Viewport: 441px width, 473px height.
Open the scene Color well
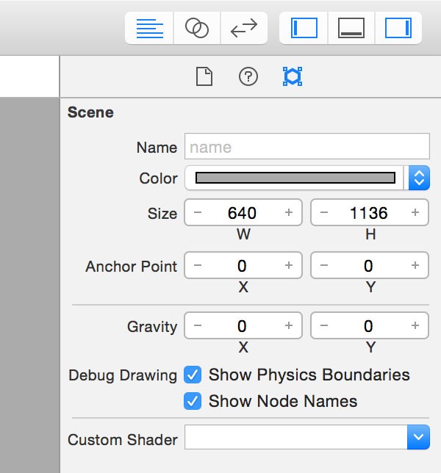pos(295,178)
